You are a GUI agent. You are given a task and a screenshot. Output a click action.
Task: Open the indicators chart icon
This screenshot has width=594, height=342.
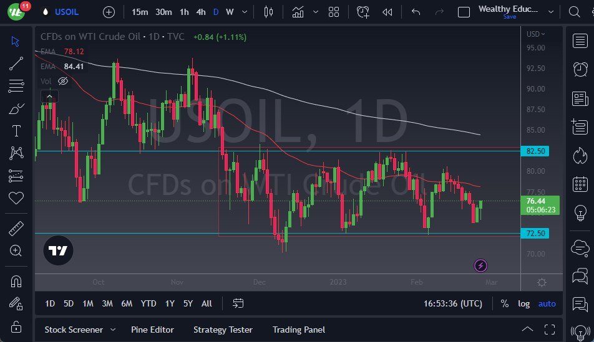click(298, 12)
